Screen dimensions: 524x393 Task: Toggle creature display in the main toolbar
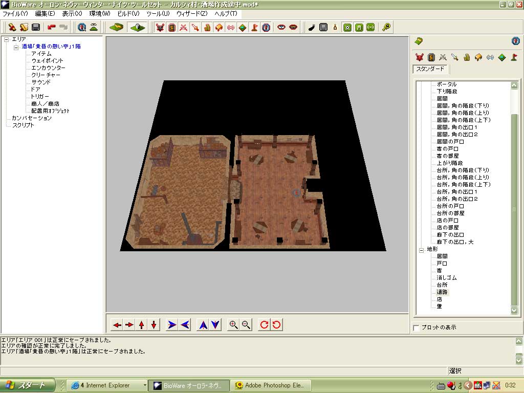160,28
